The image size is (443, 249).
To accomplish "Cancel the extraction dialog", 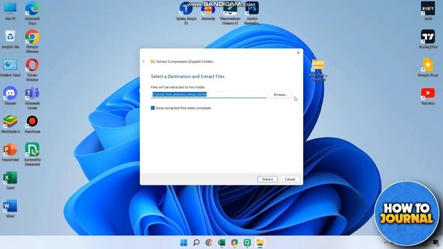I will (290, 179).
